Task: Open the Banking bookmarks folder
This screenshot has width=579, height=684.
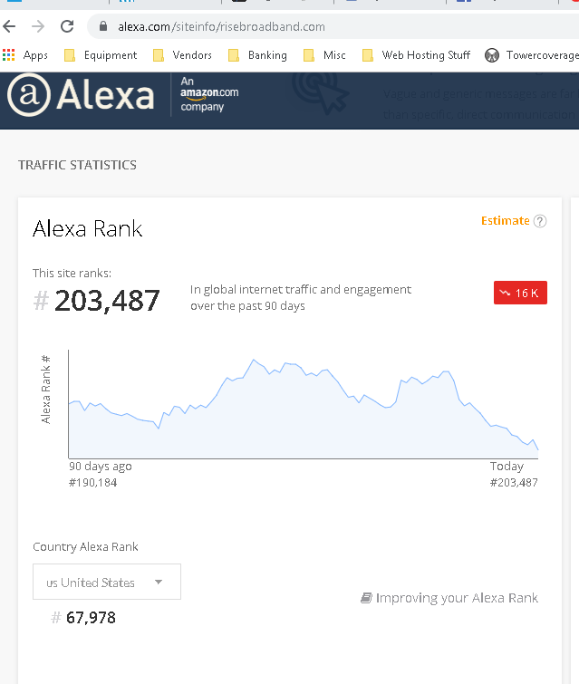Action: [x=258, y=55]
